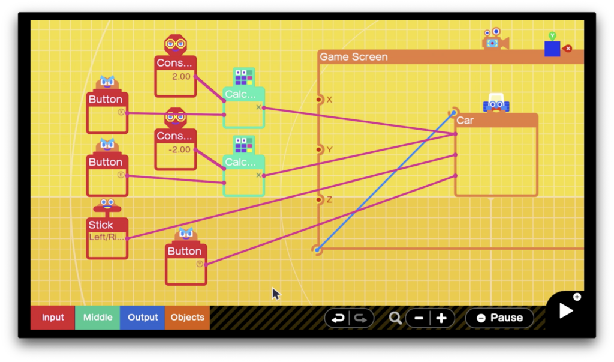This screenshot has height=362, width=614.
Task: Start the game with play button
Action: pos(566,310)
